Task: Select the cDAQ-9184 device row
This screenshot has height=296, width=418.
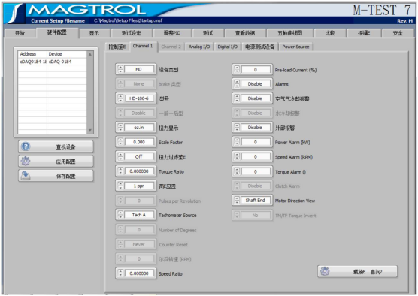Action: click(53, 62)
